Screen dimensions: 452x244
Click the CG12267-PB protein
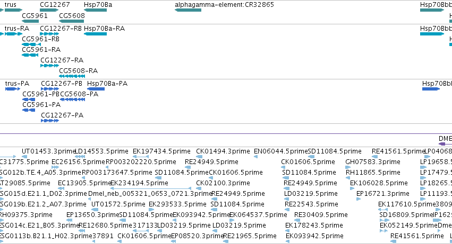click(50, 89)
